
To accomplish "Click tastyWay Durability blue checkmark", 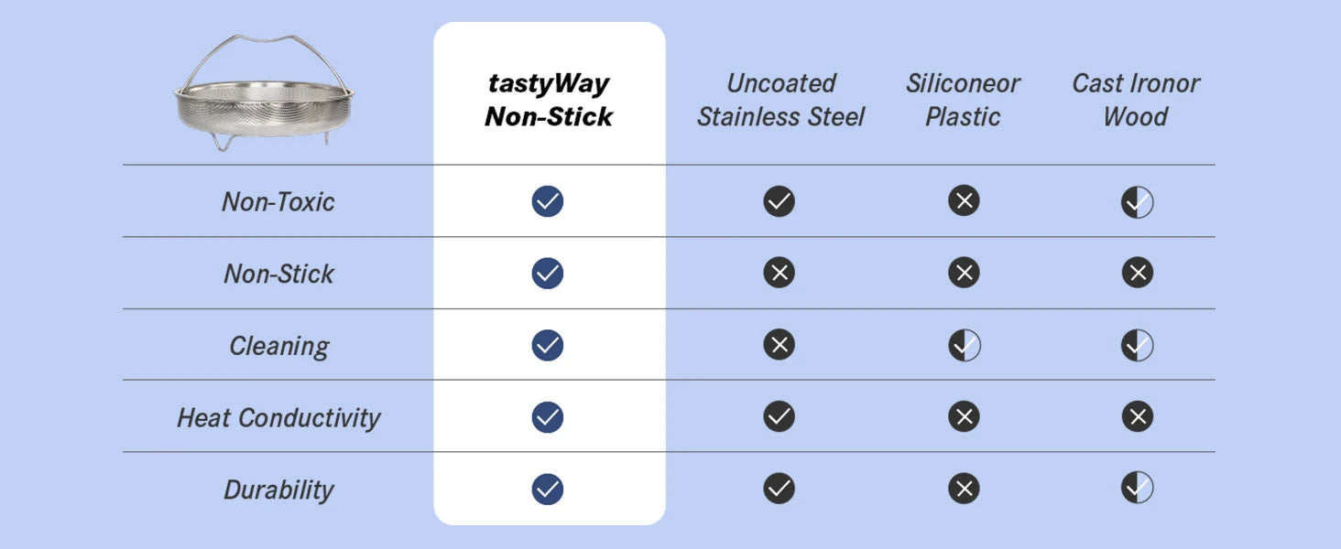I will pyautogui.click(x=548, y=489).
